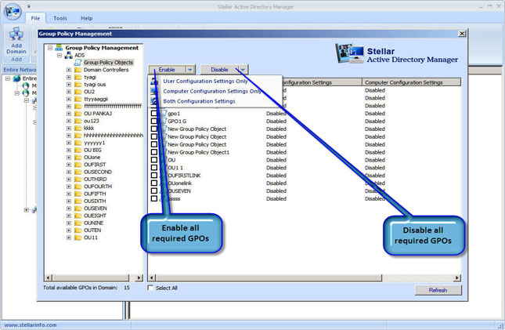Expand the tyagi node
505x330 pixels.
[69, 77]
